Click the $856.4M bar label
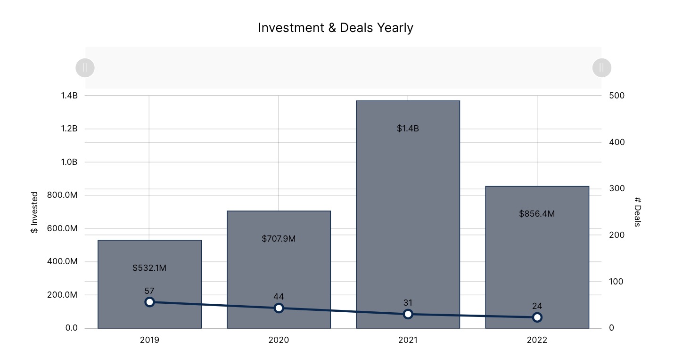Screen dimensions: 674x357 coord(537,214)
